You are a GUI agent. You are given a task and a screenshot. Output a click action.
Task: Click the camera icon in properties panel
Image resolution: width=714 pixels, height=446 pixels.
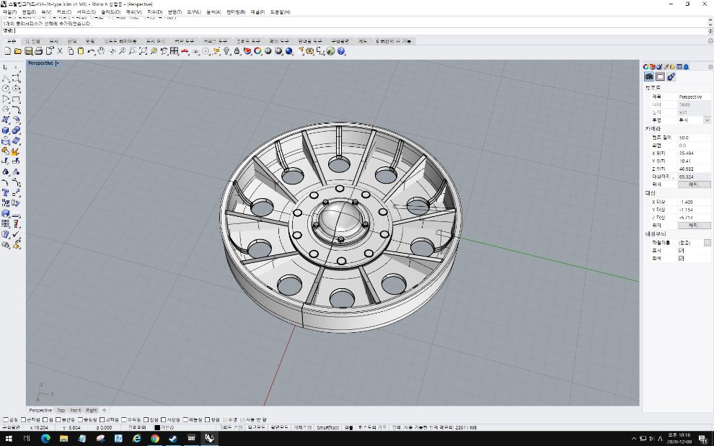coord(649,76)
